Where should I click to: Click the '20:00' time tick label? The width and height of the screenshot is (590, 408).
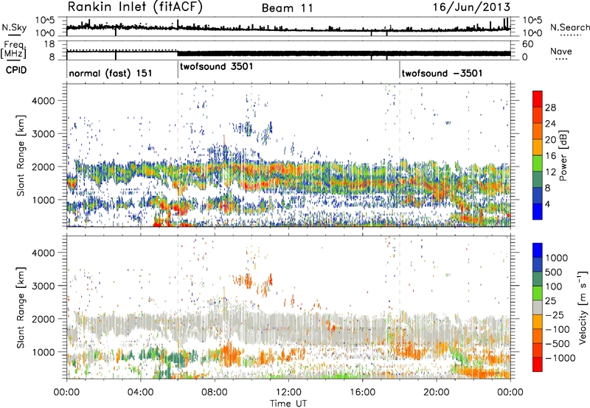point(436,393)
